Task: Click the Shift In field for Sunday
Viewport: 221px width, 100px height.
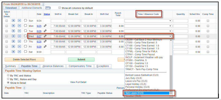Action: (x=58, y=21)
